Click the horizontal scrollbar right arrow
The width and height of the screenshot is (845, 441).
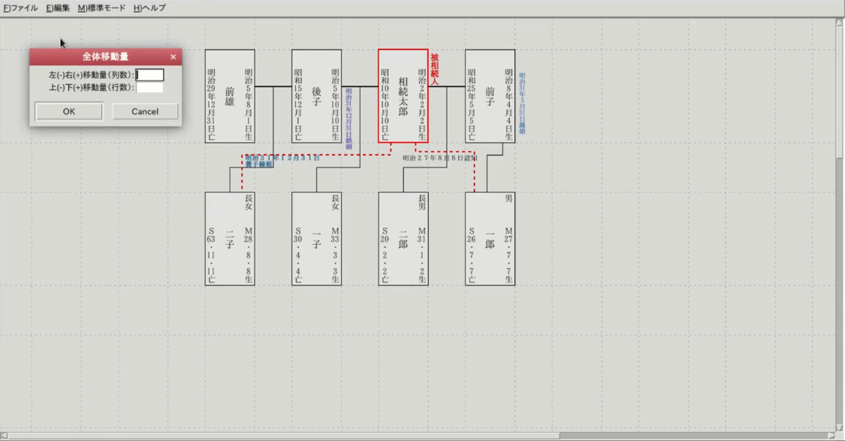pos(830,436)
